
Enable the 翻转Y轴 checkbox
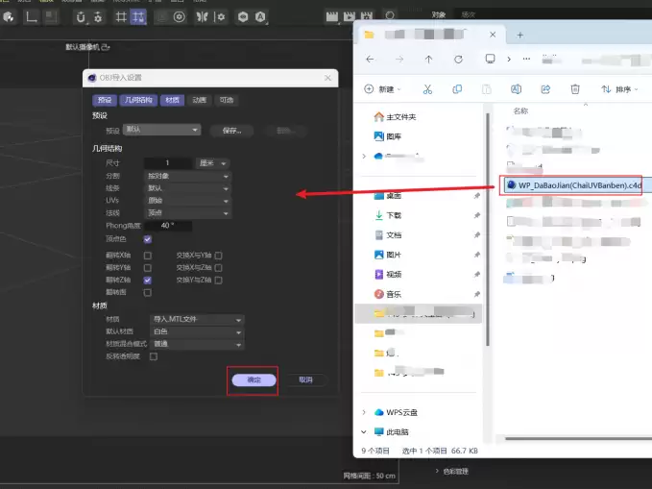[x=148, y=268]
